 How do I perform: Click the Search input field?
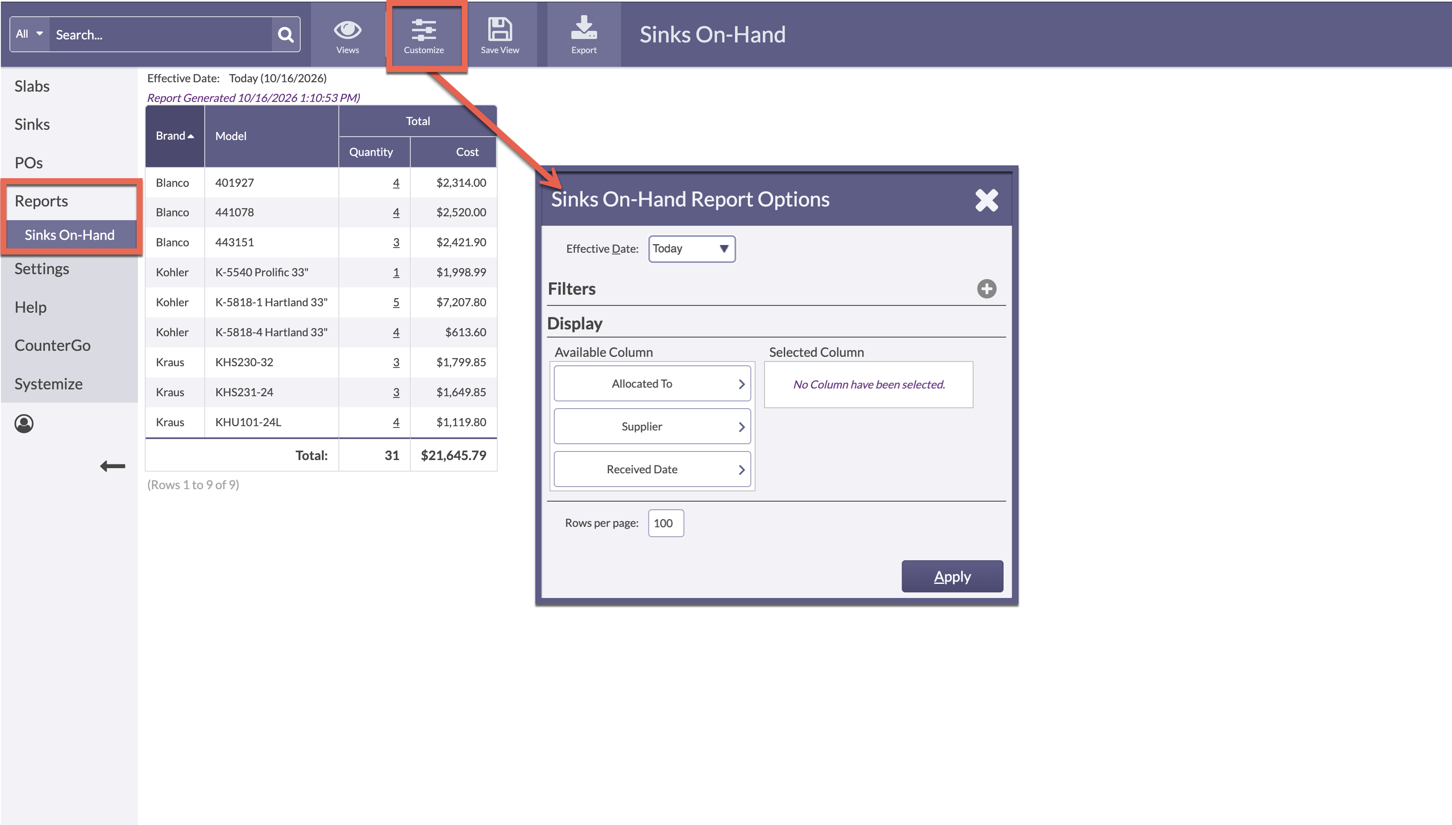pyautogui.click(x=161, y=35)
